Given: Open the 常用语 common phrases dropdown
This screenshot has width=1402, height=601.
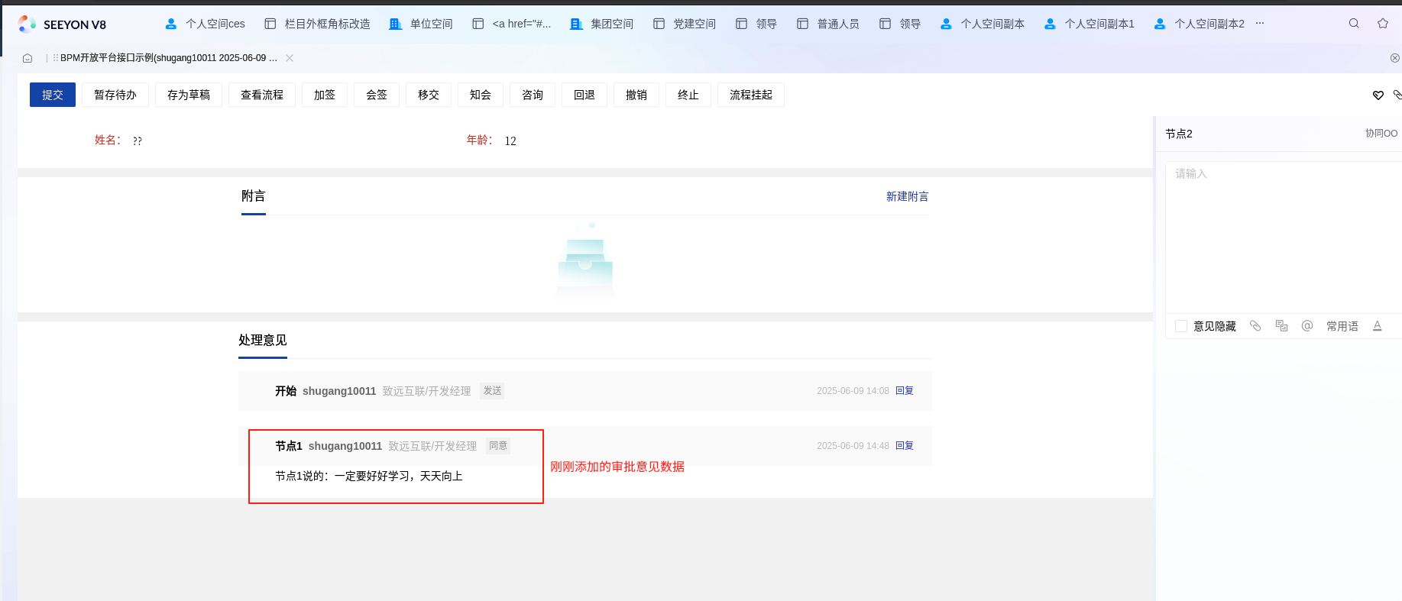Looking at the screenshot, I should point(1342,326).
